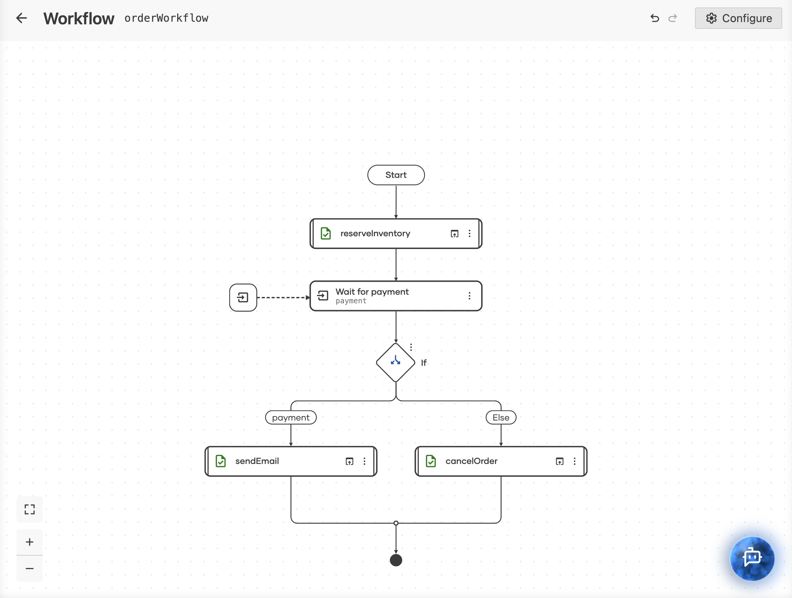Click the Wait for payment event icon
The height and width of the screenshot is (598, 792).
(323, 296)
